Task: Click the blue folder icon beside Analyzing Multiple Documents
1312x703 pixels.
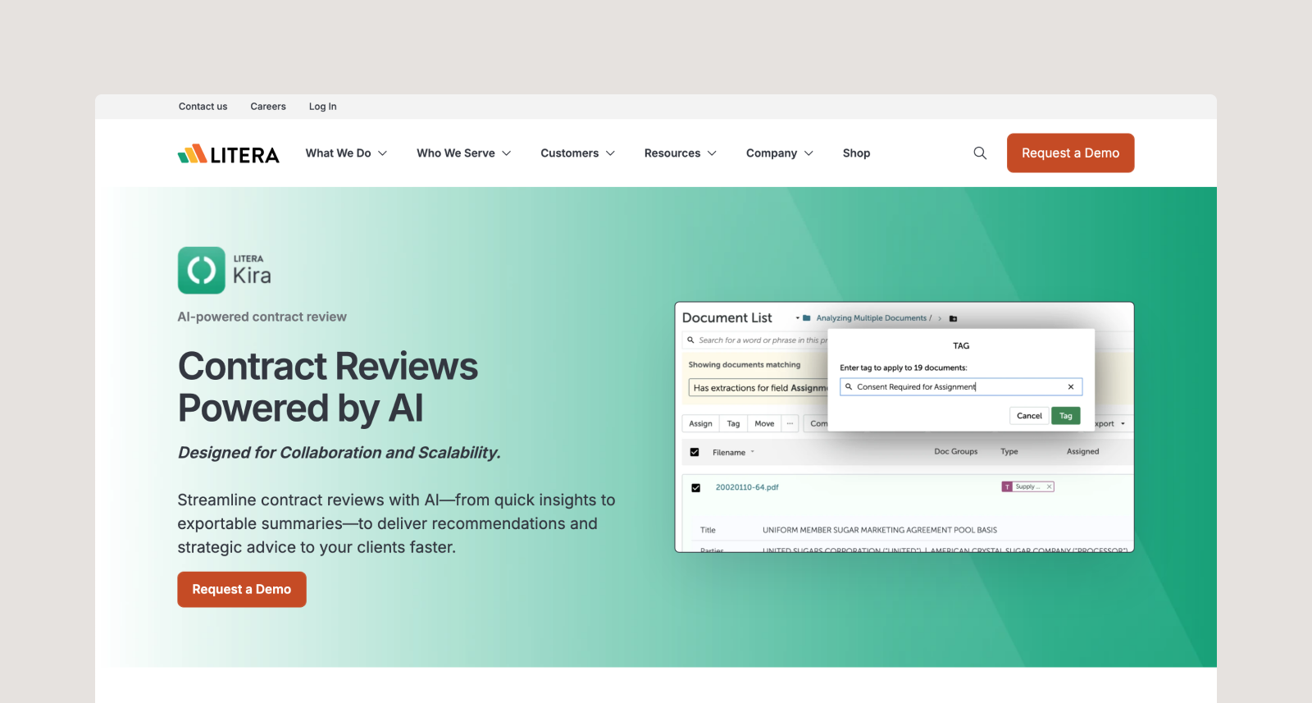Action: pyautogui.click(x=807, y=318)
